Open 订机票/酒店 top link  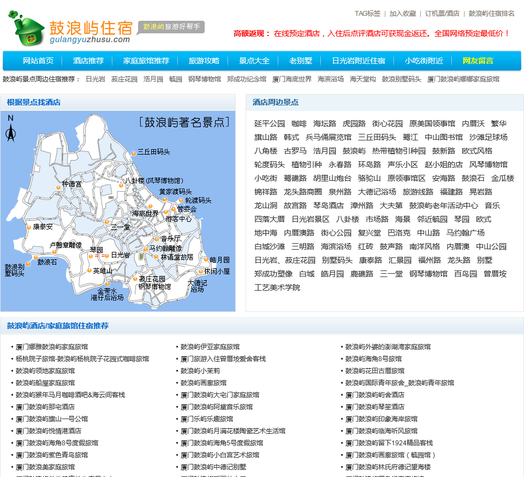point(442,13)
